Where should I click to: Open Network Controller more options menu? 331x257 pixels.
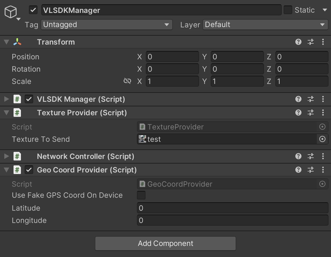(x=323, y=156)
